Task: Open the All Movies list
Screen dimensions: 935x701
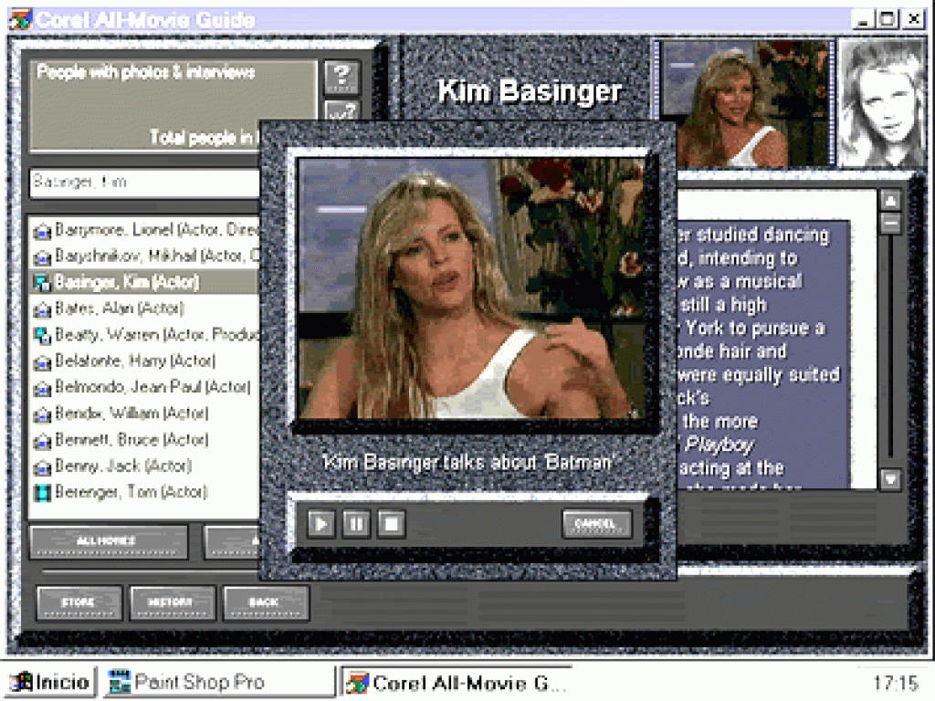Action: pyautogui.click(x=108, y=541)
